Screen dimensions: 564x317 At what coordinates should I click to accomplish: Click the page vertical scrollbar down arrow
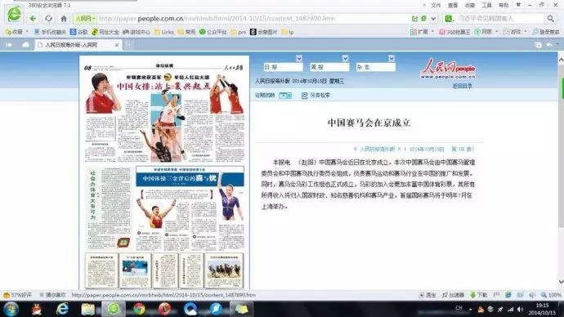pos(561,282)
